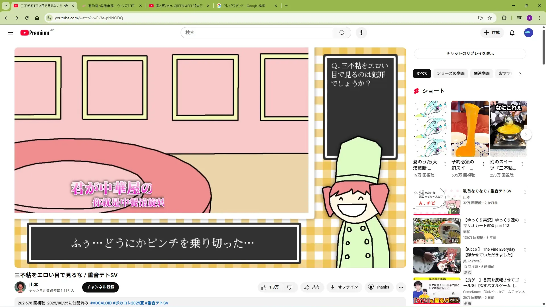This screenshot has height=307, width=546.
Task: Open the three-dot more actions button
Action: tap(401, 287)
